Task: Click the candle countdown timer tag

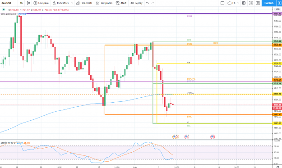Action: tap(277, 108)
